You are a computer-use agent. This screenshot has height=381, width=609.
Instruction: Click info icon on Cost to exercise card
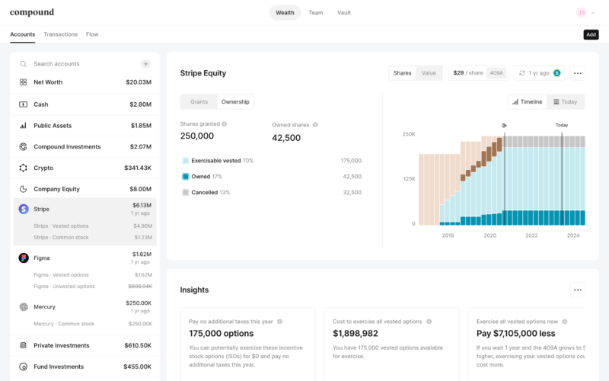tap(429, 322)
